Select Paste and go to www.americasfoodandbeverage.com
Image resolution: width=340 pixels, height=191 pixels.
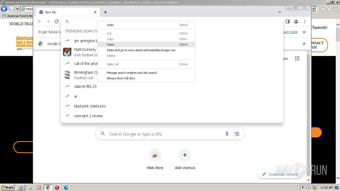(x=146, y=50)
